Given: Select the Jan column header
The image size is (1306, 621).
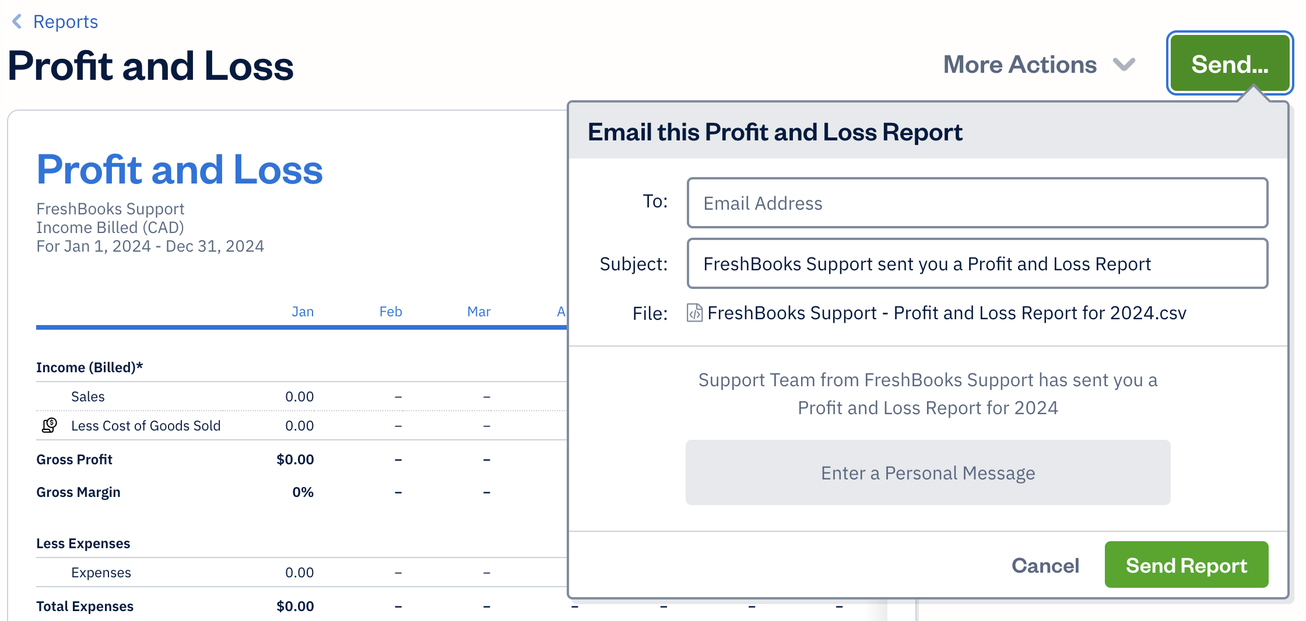Looking at the screenshot, I should (x=303, y=312).
